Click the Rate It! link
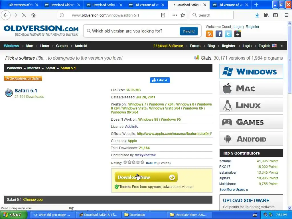 tap(151, 163)
